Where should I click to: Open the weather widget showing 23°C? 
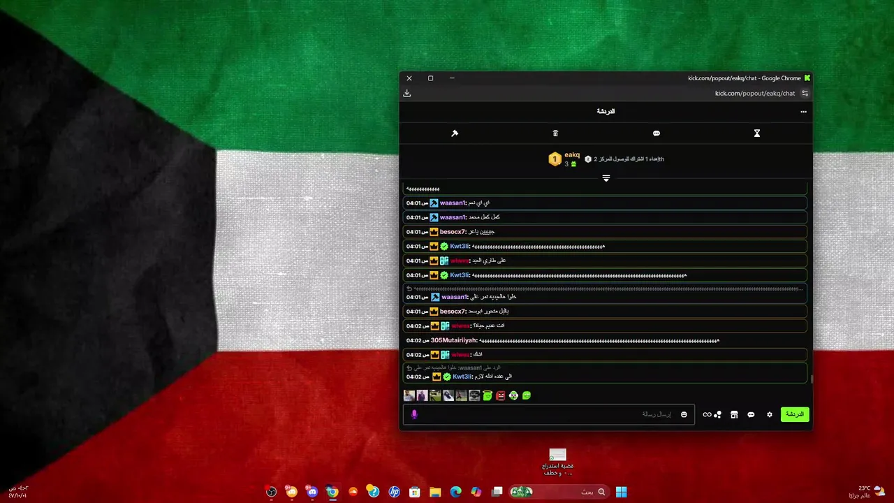[867, 492]
